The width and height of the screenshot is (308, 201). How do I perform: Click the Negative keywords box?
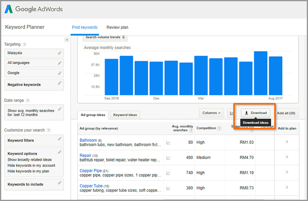pos(34,85)
